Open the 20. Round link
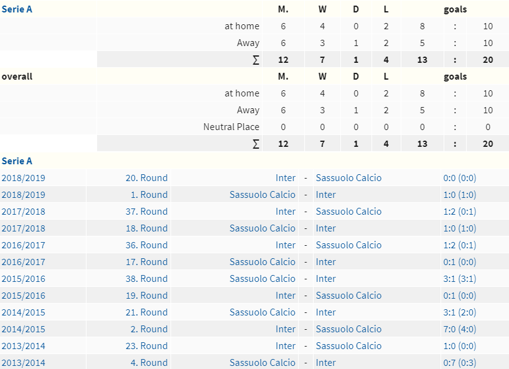This screenshot has width=509, height=369. click(x=147, y=178)
